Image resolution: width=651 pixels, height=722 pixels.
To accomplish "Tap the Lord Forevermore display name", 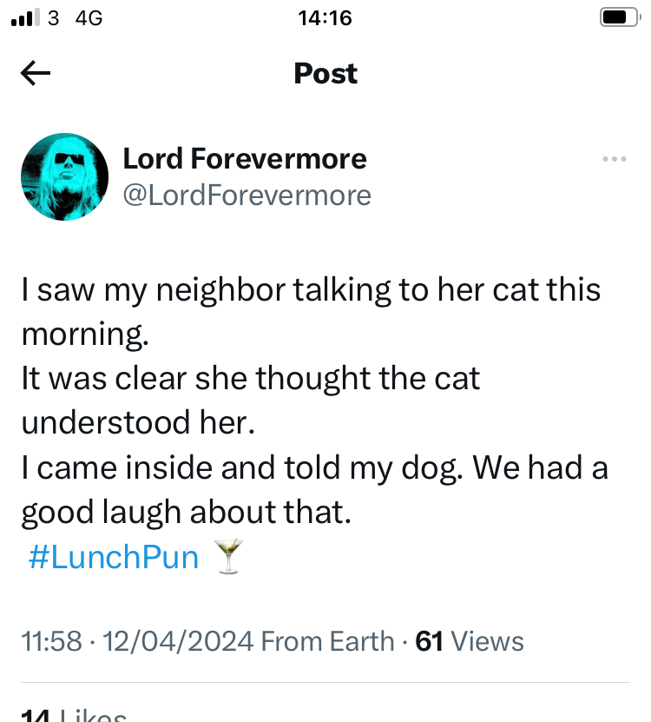I will coord(245,159).
